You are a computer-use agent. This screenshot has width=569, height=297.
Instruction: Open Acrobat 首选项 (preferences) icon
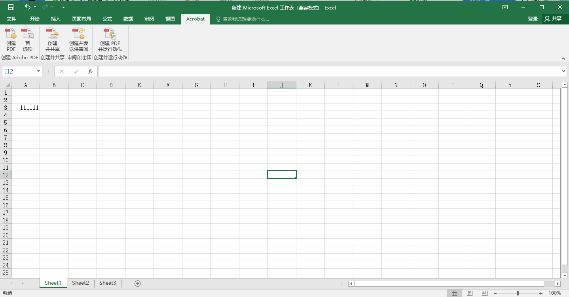coord(28,39)
